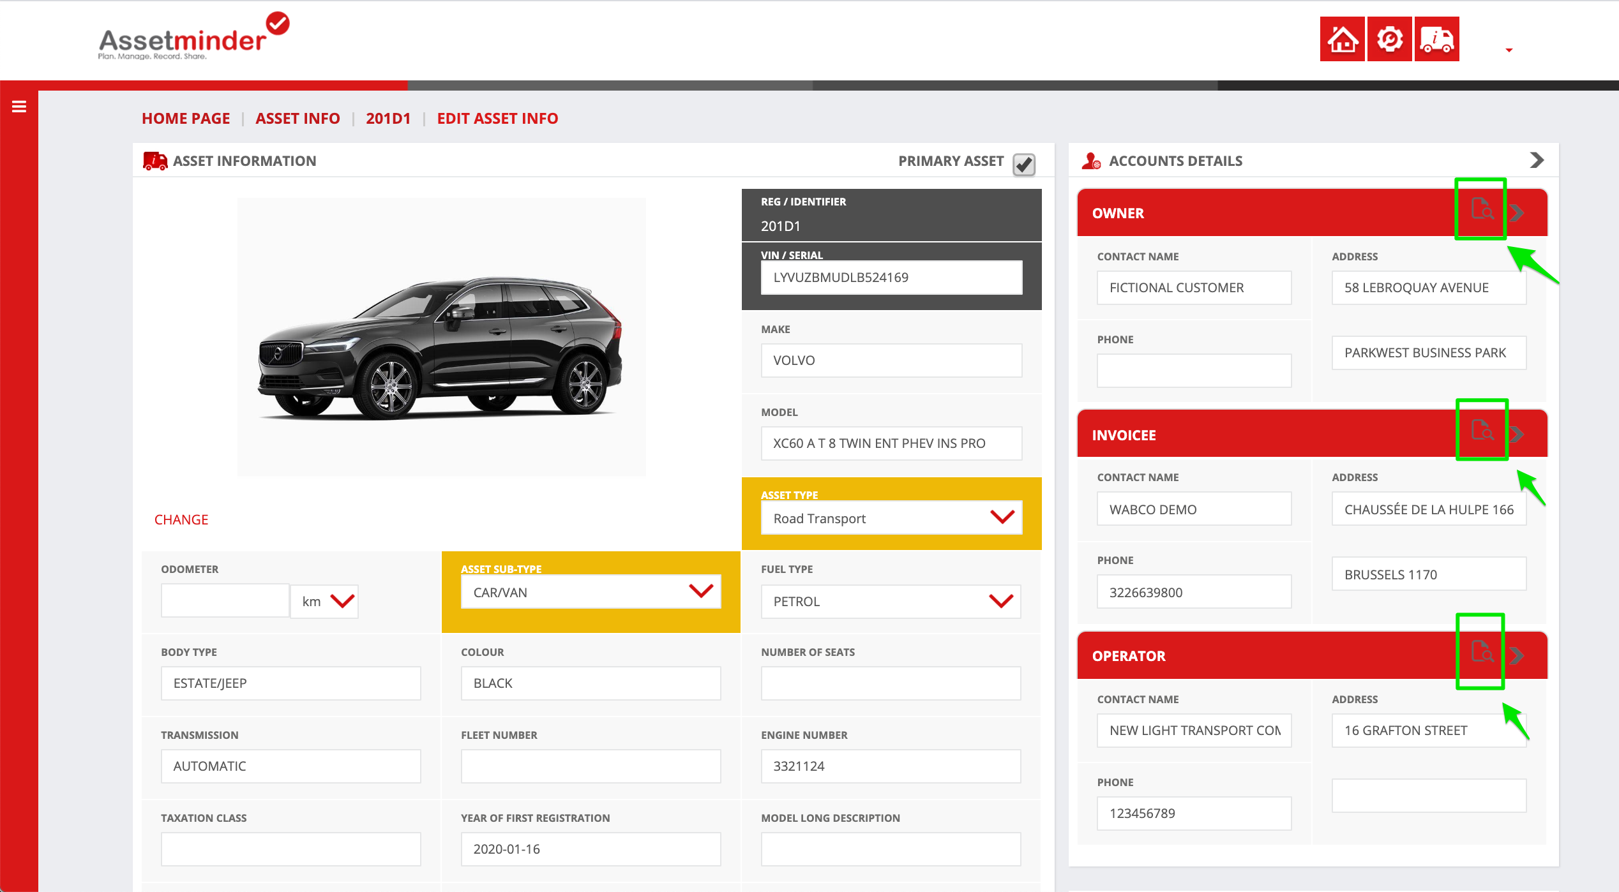
Task: Expand the Invoicee section chevron
Action: pyautogui.click(x=1518, y=434)
